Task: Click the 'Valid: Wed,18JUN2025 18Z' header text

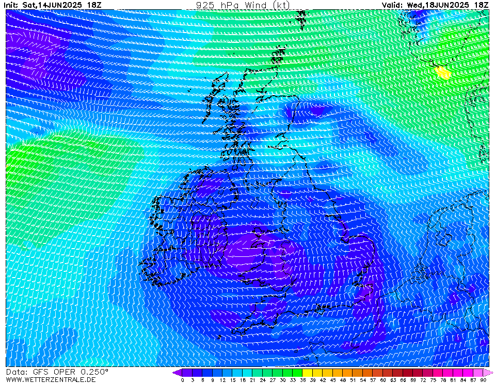Action: click(x=435, y=5)
